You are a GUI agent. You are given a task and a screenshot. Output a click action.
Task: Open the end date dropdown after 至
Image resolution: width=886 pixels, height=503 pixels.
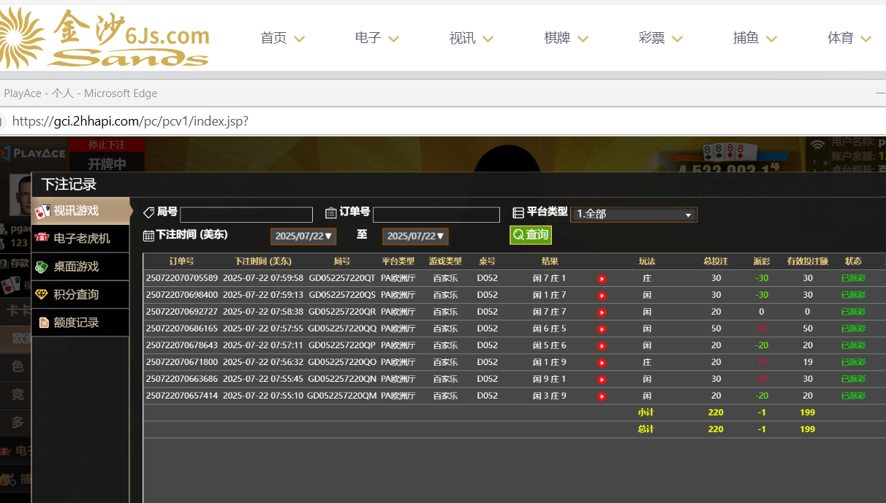(414, 237)
